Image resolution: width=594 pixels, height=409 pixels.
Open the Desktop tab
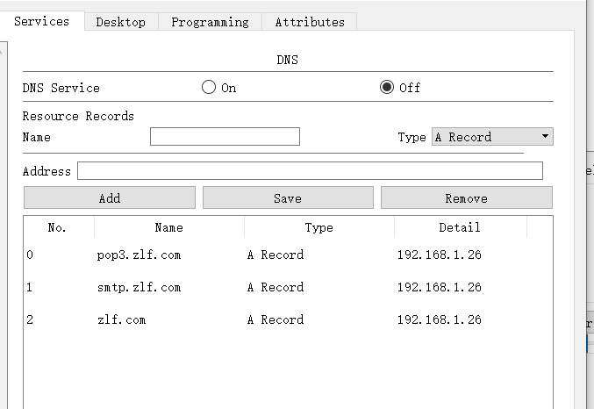point(120,22)
